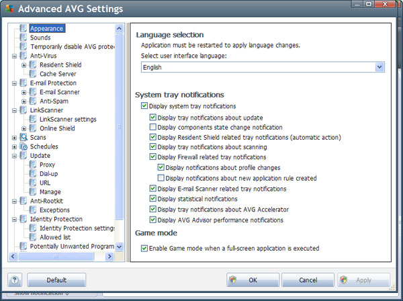The height and width of the screenshot is (301, 403).
Task: Click the Cancel button
Action: point(308,280)
